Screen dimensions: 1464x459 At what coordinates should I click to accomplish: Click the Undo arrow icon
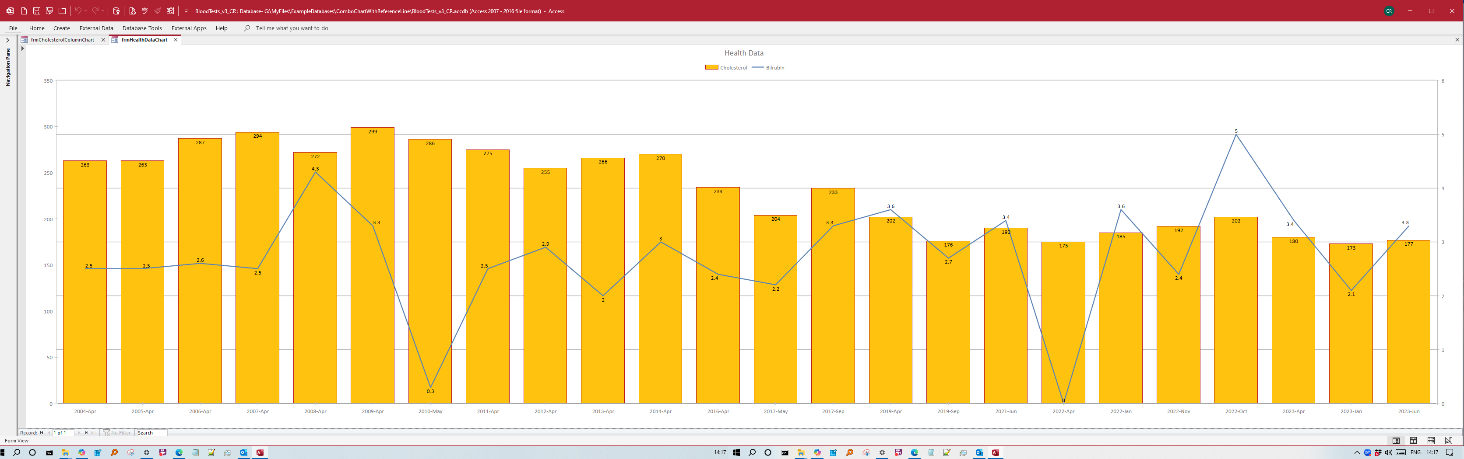click(78, 11)
